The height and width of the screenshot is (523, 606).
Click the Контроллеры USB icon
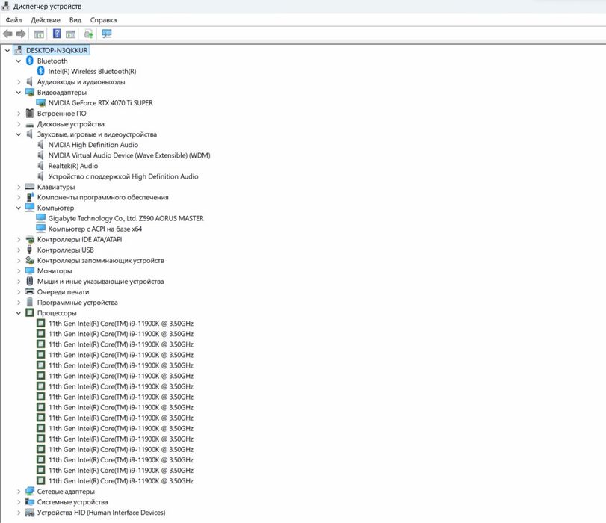(x=30, y=250)
